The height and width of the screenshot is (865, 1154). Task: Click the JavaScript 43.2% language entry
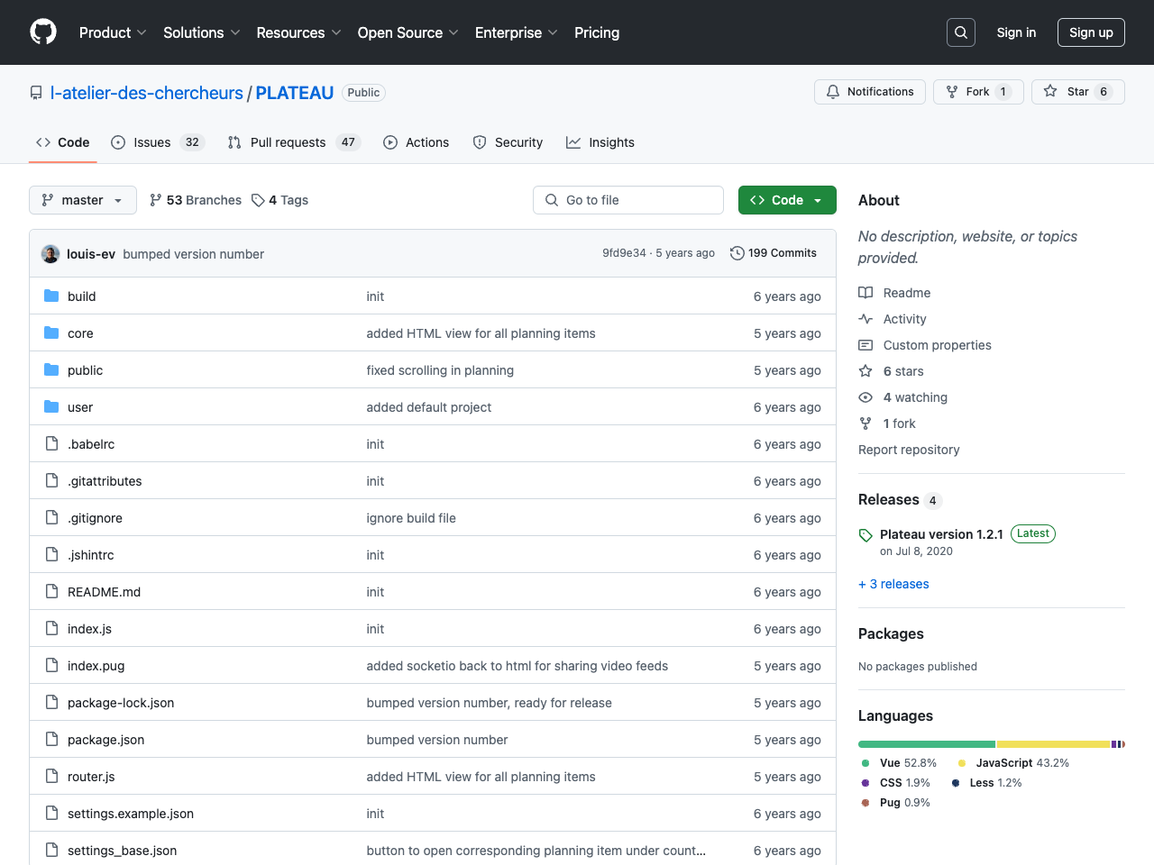[1013, 763]
